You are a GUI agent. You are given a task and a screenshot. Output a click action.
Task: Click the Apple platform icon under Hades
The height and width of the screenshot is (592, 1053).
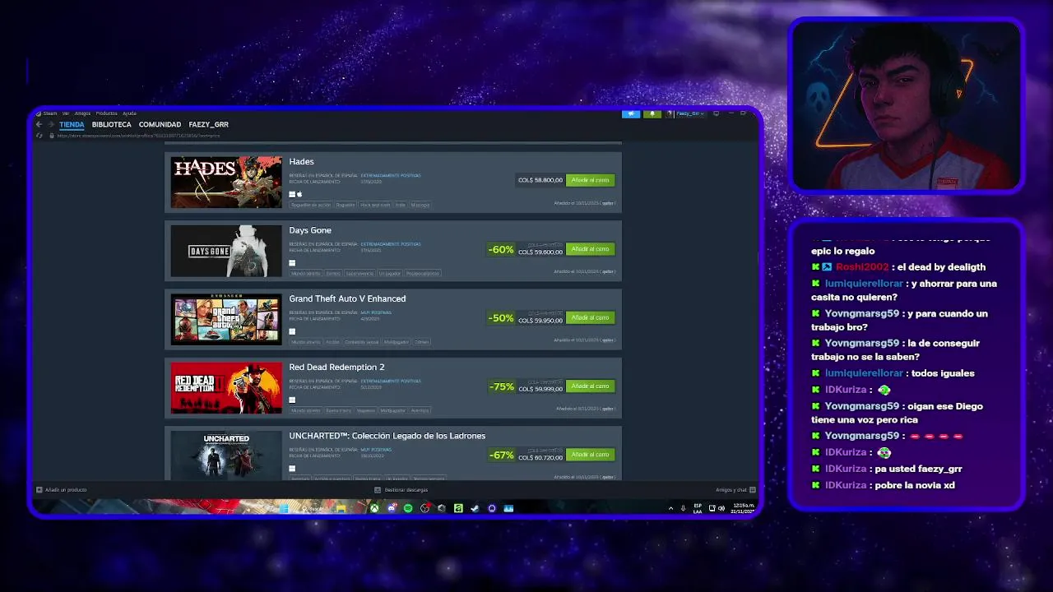(299, 195)
